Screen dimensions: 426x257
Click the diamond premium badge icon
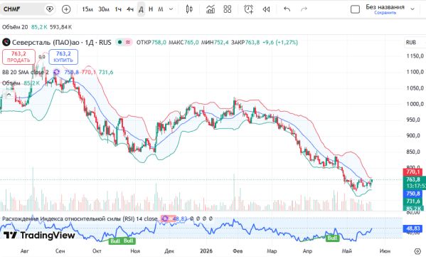[x=50, y=9]
